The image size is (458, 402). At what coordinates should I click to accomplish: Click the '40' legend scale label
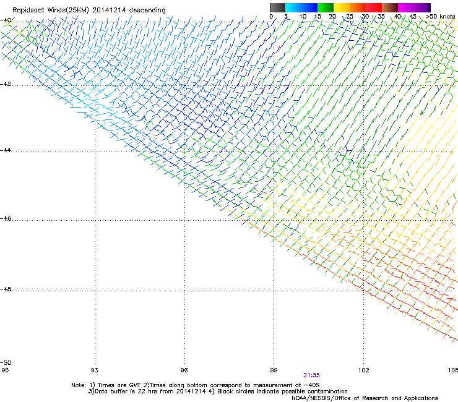pos(397,16)
